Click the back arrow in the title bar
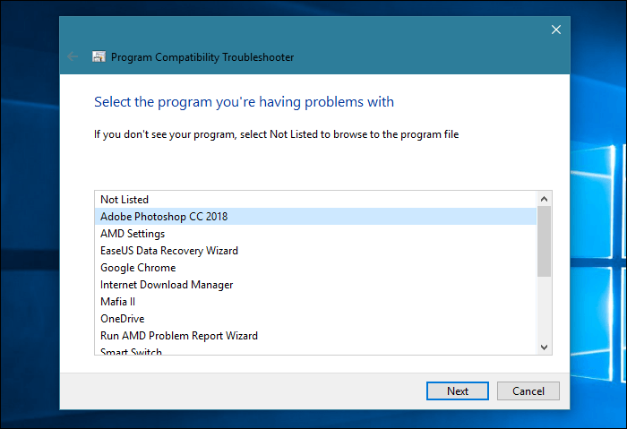This screenshot has height=429, width=627. click(73, 56)
